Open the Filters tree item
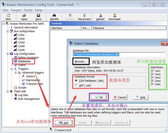Image resolution: width=168 pixels, height=133 pixels. (x=22, y=65)
